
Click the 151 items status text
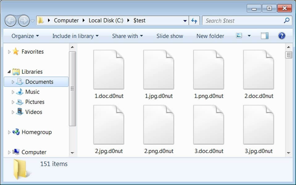[x=54, y=164]
